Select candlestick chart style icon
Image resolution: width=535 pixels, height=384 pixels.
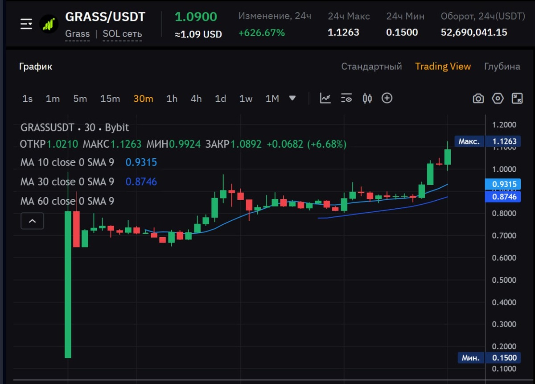coord(367,99)
